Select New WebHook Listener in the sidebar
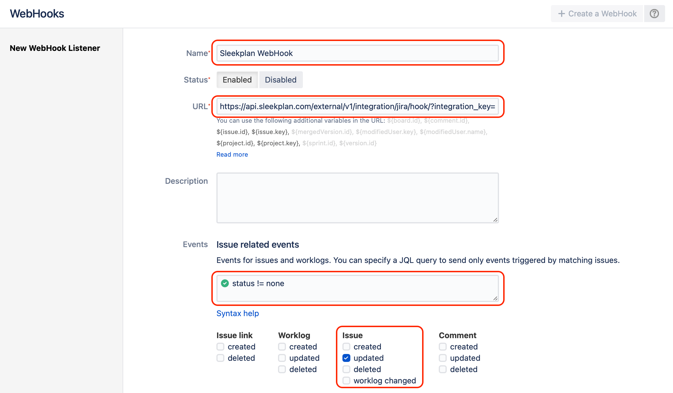The height and width of the screenshot is (393, 673). tap(55, 48)
